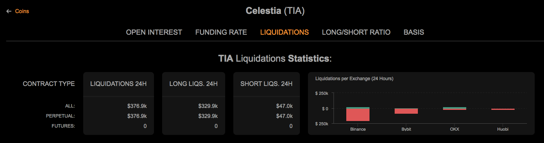Click the Perpetual liquidations value $376.9k
This screenshot has height=143, width=544.
137,116
